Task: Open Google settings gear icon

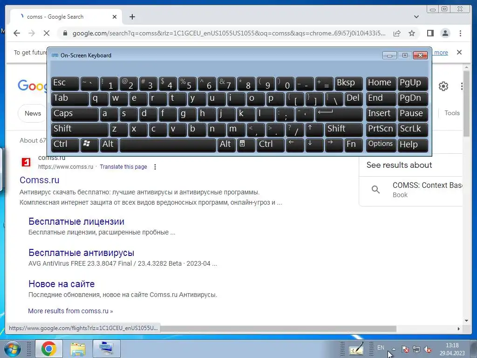Action: (x=443, y=86)
